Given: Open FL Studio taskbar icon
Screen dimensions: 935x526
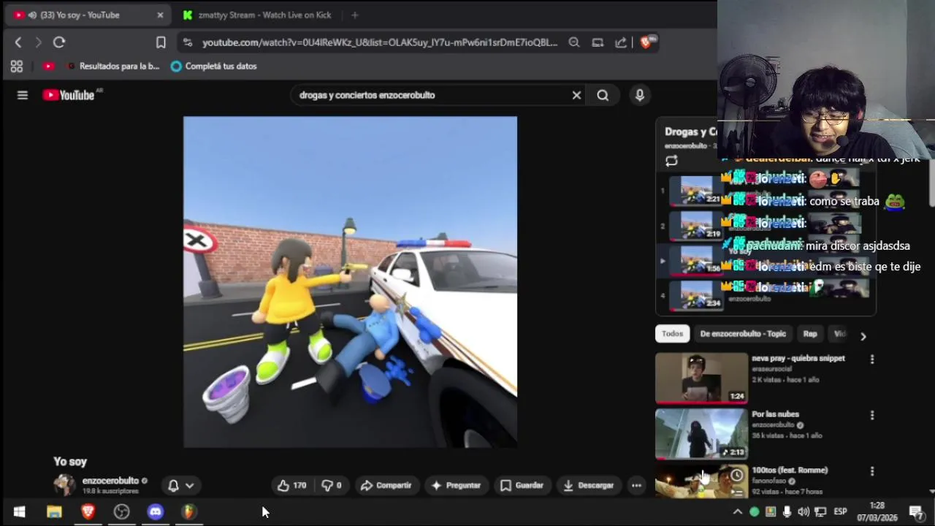Looking at the screenshot, I should [x=188, y=512].
